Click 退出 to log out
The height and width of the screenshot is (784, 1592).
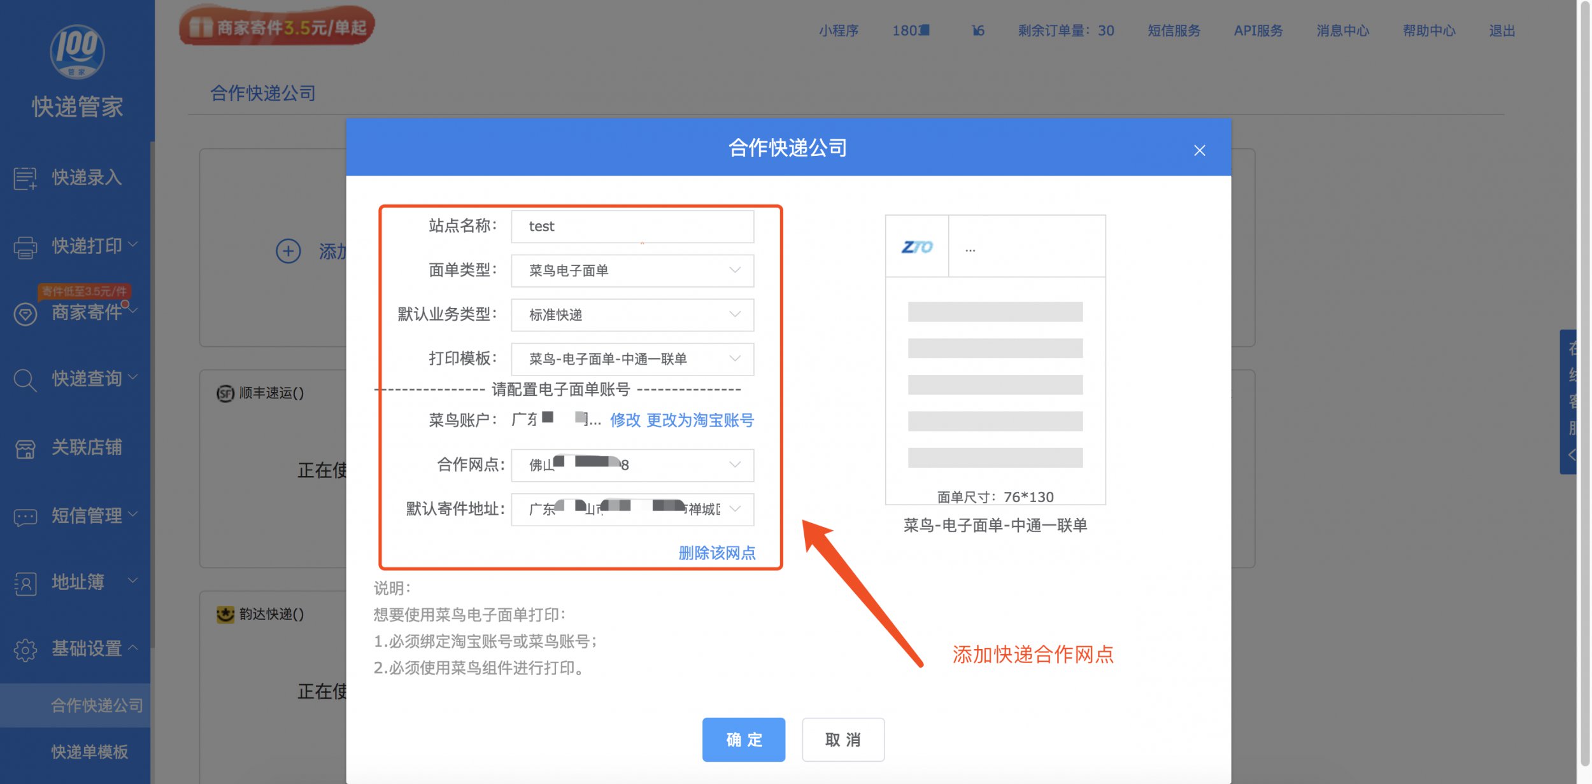[1502, 31]
